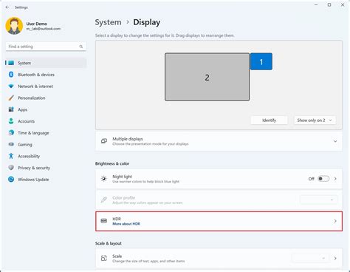
Task: Click the Time & language globe icon
Action: tap(11, 132)
